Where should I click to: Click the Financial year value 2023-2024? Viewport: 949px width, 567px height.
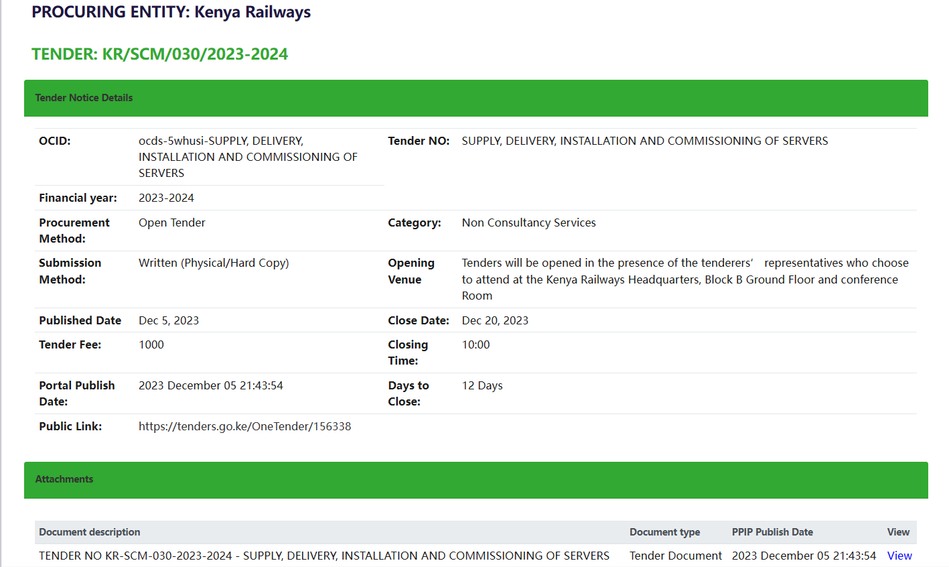[x=166, y=198]
